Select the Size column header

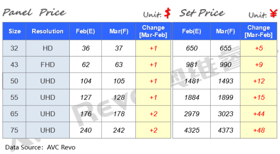14,31
